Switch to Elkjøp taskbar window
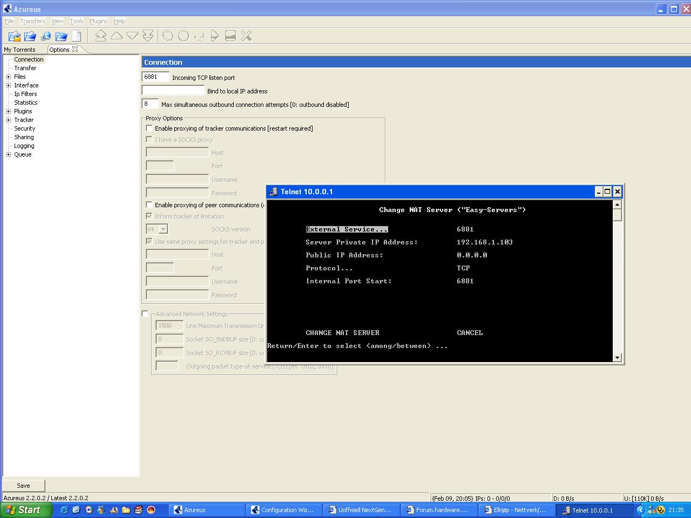This screenshot has width=691, height=518. point(517,510)
